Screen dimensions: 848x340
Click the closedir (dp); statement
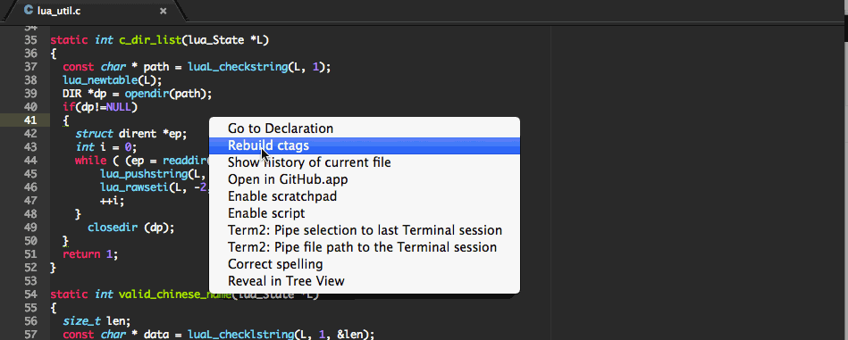coord(130,228)
